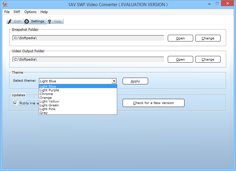Choose Light Yellow from the theme list

point(78,101)
